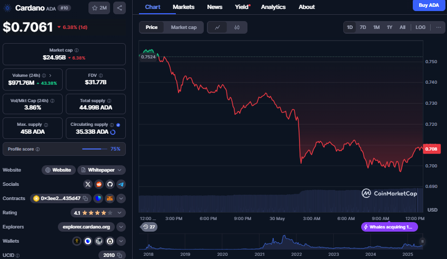The width and height of the screenshot is (447, 259).
Task: Open the Website link button
Action: pos(58,170)
